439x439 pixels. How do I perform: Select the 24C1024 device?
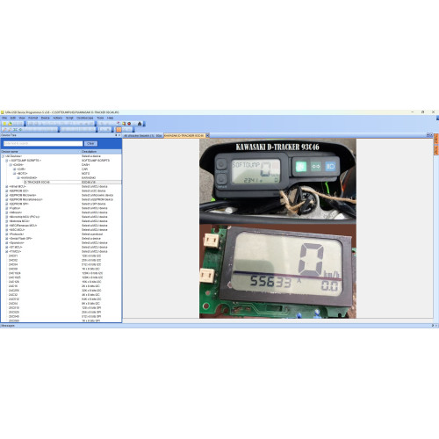click(x=15, y=273)
